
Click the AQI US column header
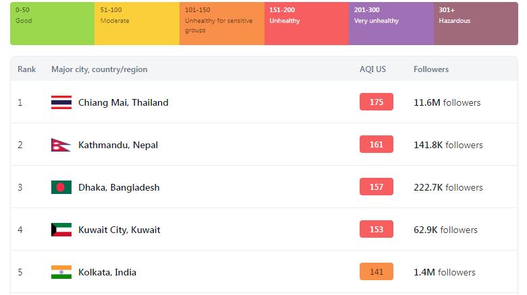pos(372,69)
